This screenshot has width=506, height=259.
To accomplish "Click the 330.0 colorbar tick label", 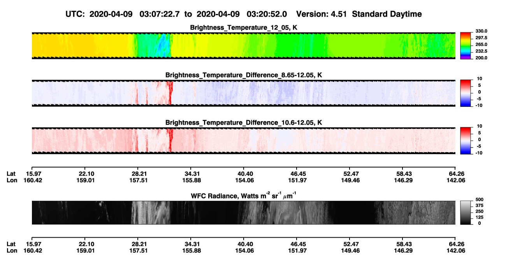I will [481, 31].
